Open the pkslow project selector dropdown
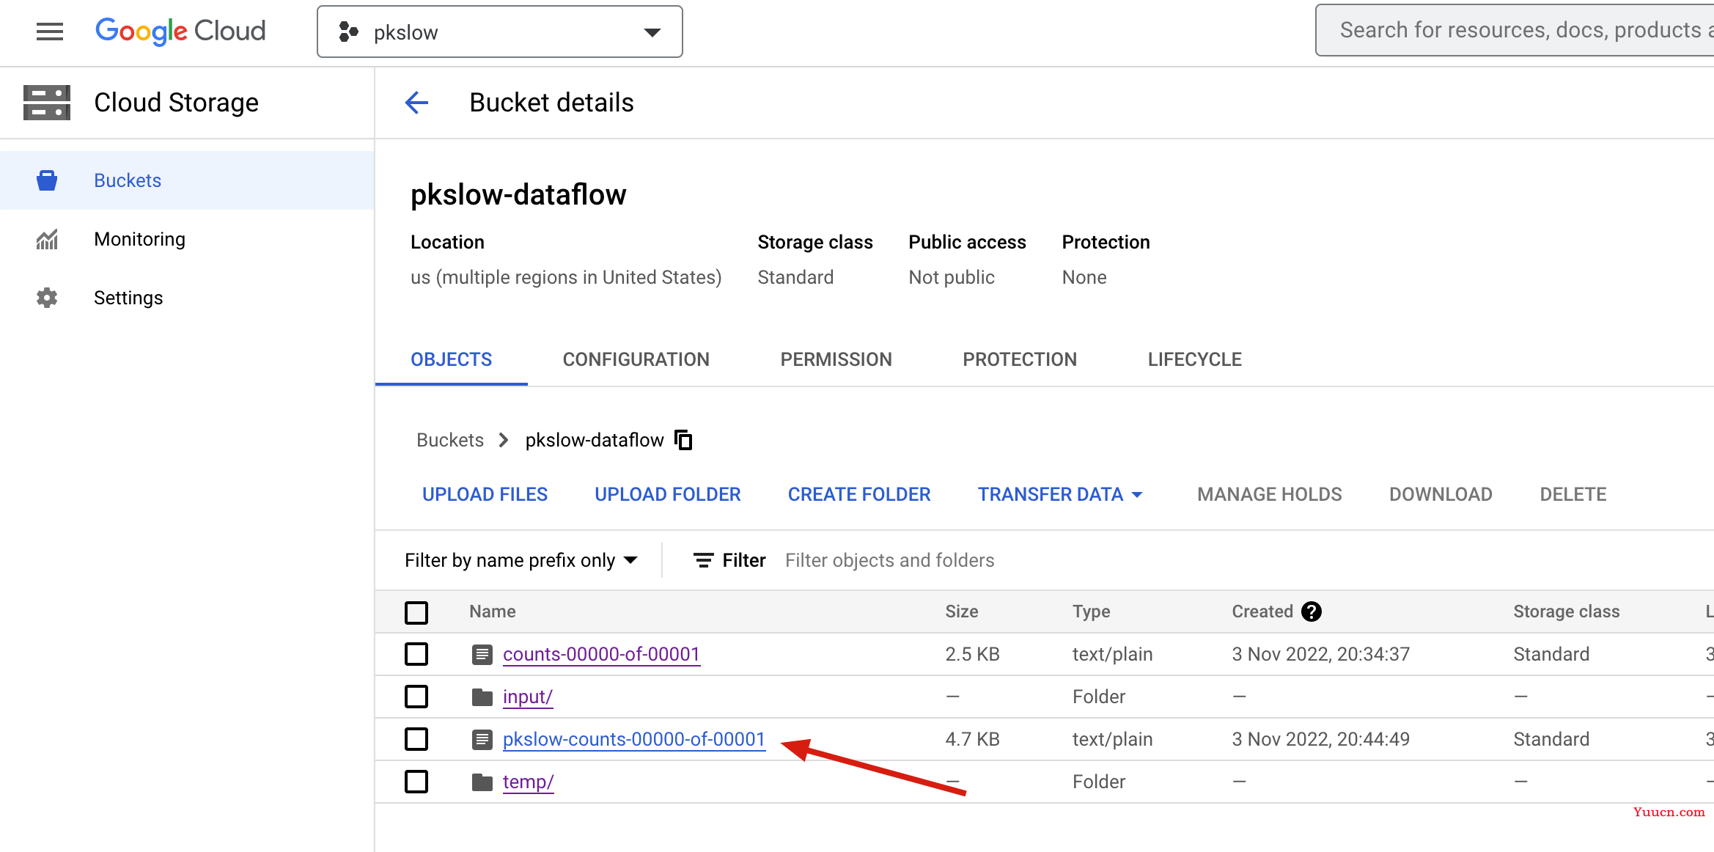 coord(500,32)
